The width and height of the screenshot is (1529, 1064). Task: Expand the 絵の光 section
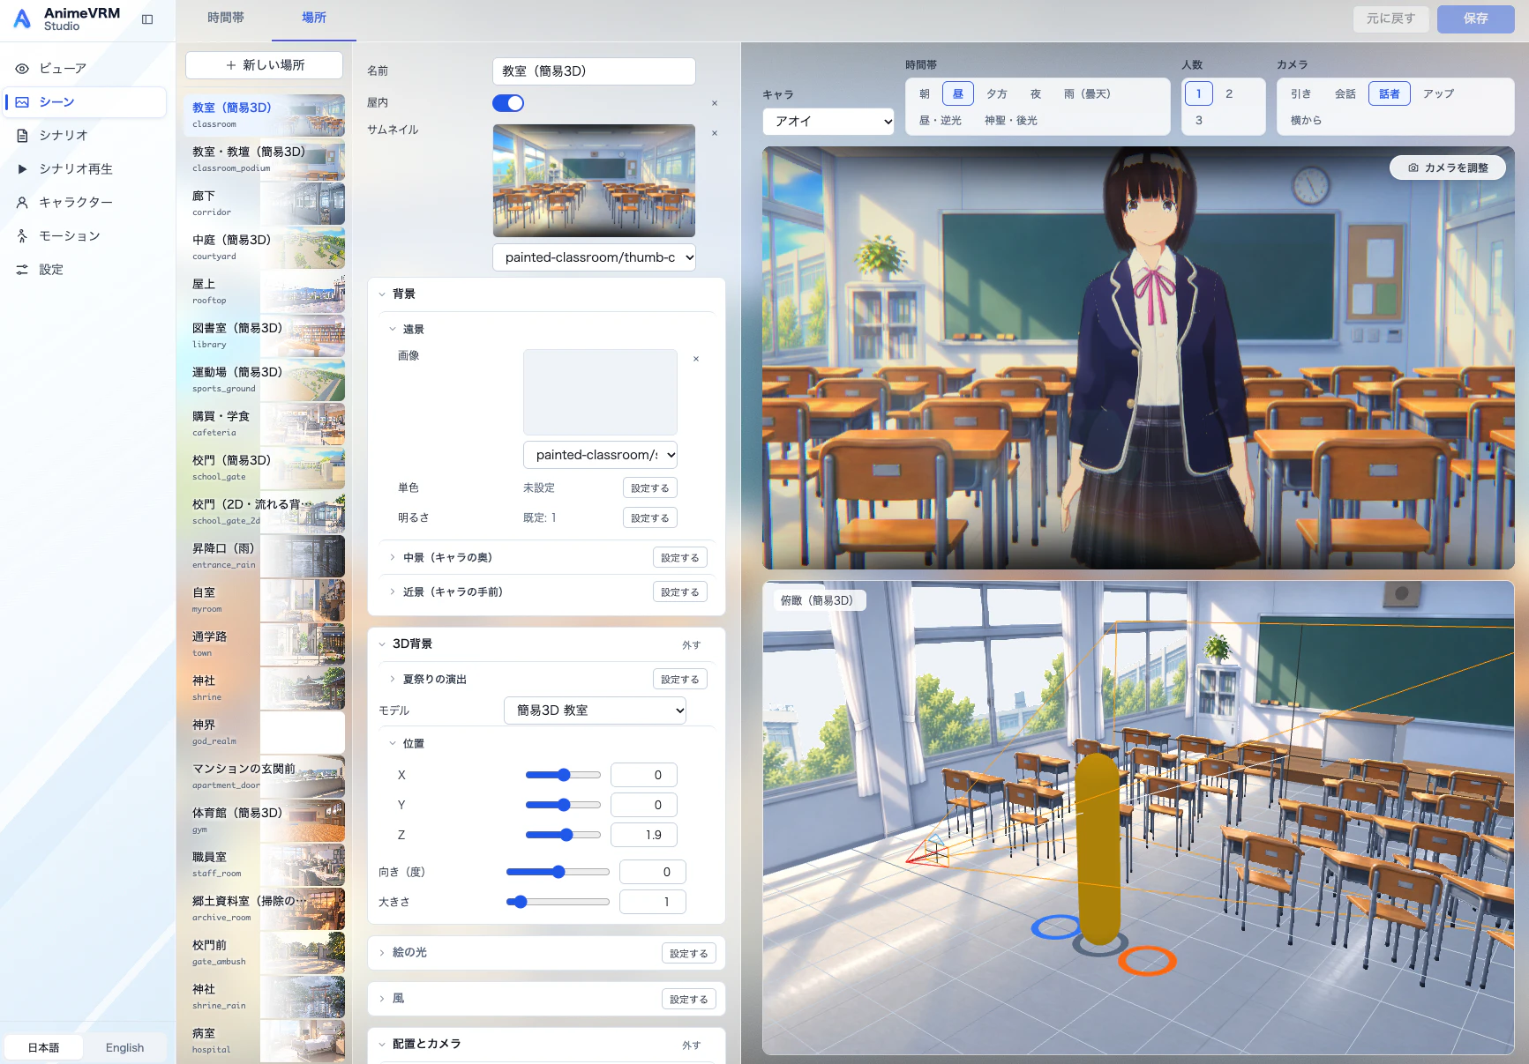point(382,953)
